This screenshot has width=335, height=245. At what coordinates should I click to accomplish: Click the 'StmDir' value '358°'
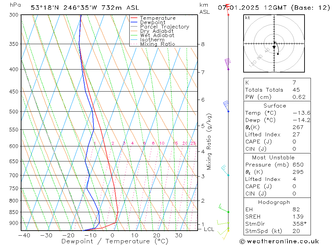click(299, 224)
